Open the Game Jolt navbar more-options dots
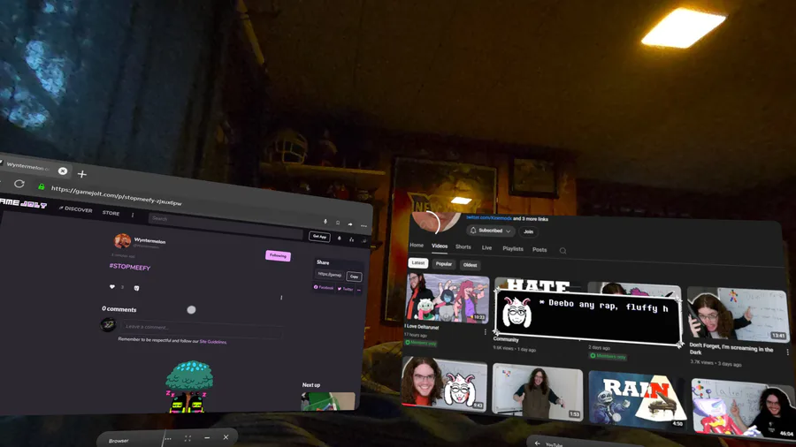The width and height of the screenshot is (796, 447). tap(133, 215)
